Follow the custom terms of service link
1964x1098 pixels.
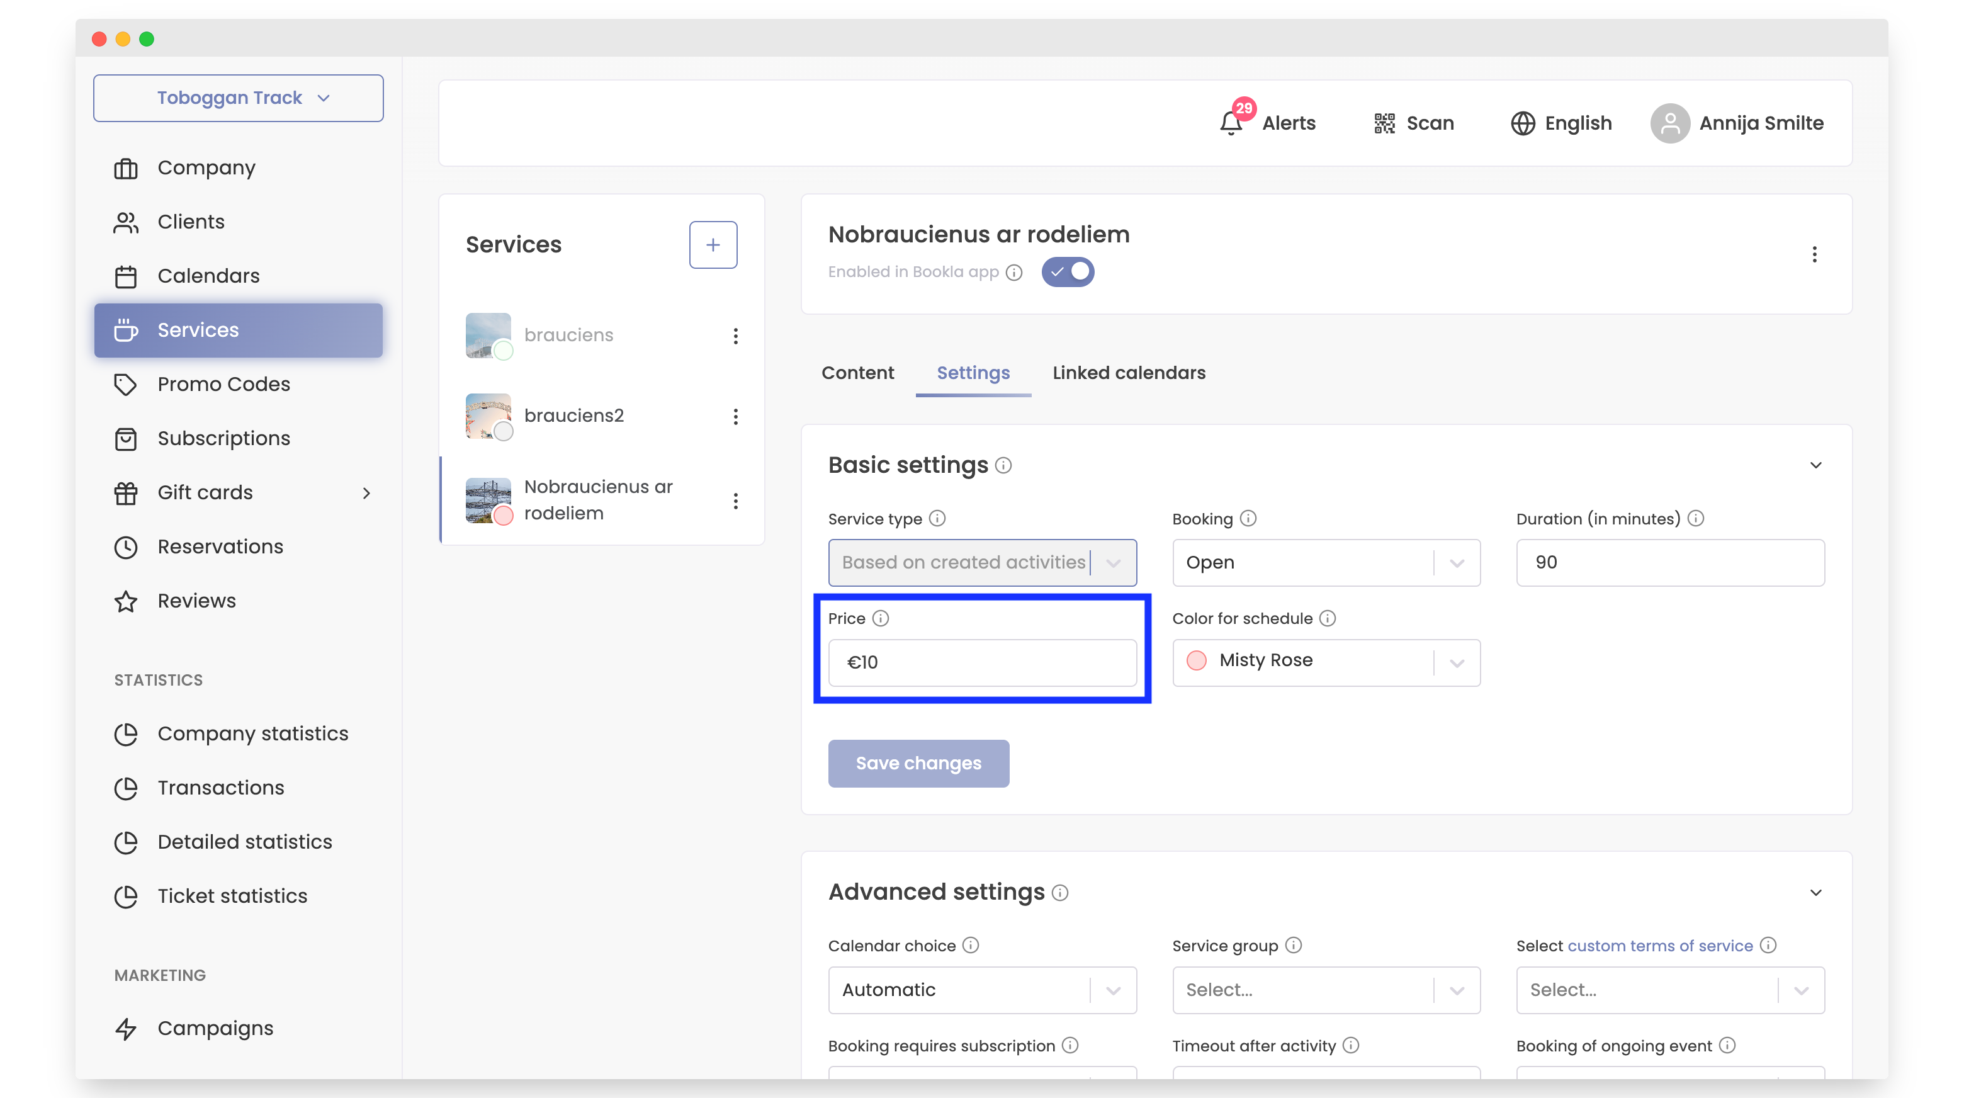pyautogui.click(x=1660, y=946)
